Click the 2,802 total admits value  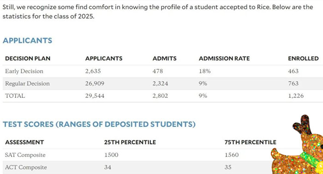pos(160,96)
